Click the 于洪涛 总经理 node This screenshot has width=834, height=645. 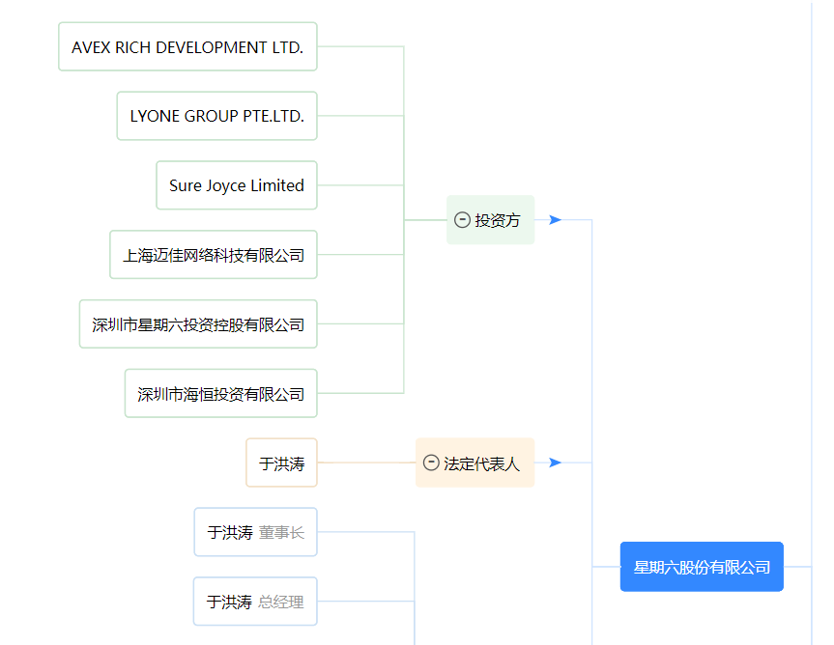click(x=255, y=602)
